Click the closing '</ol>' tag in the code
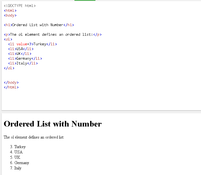This screenshot has height=175, width=201. point(9,68)
